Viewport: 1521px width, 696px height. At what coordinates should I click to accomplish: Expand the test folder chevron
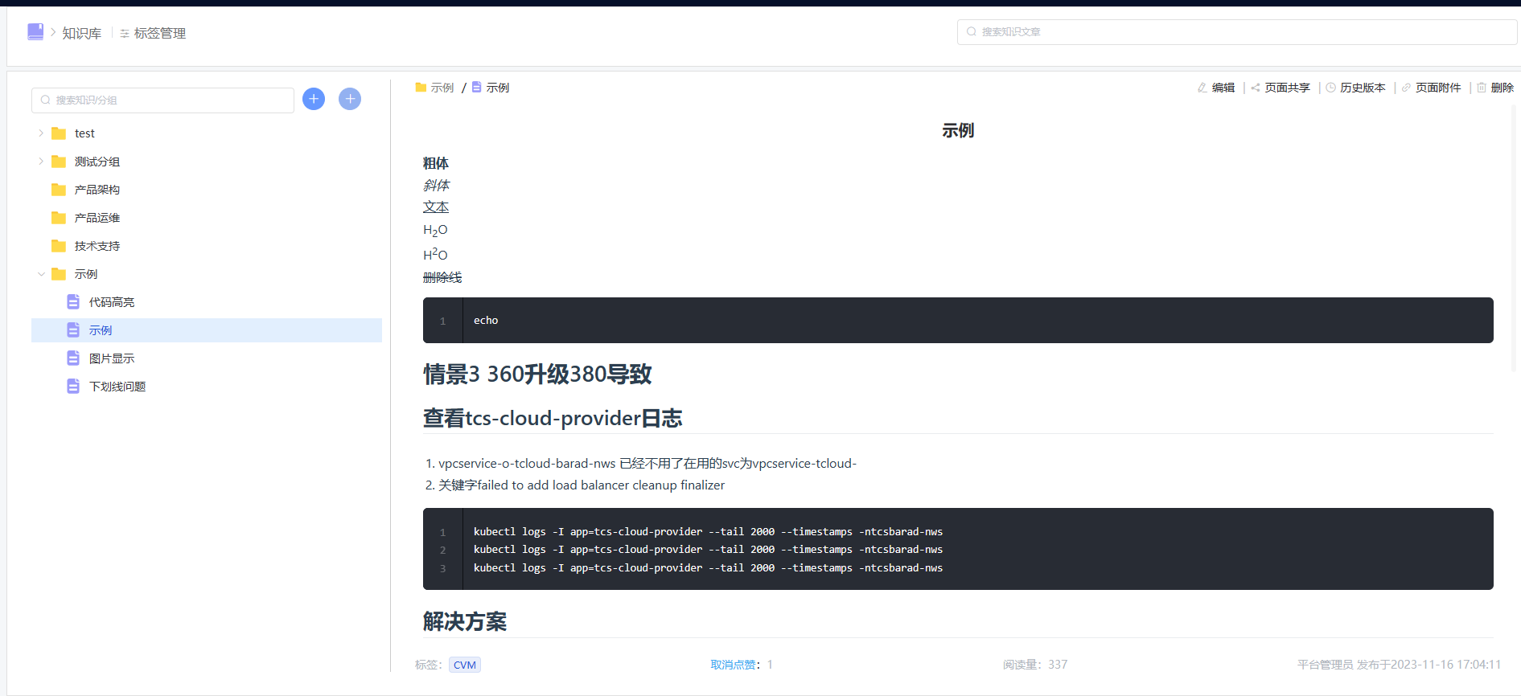(41, 133)
